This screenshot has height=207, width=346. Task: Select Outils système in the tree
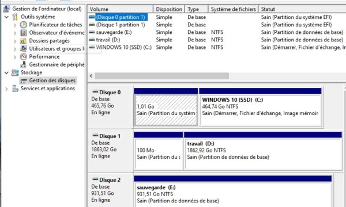[x=37, y=17]
